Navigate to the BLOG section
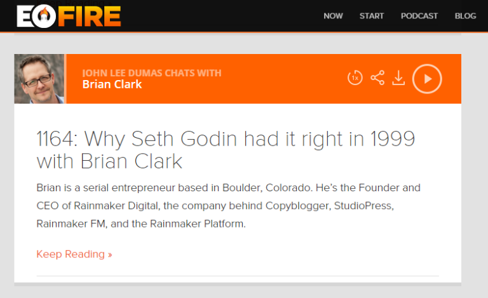 (465, 16)
